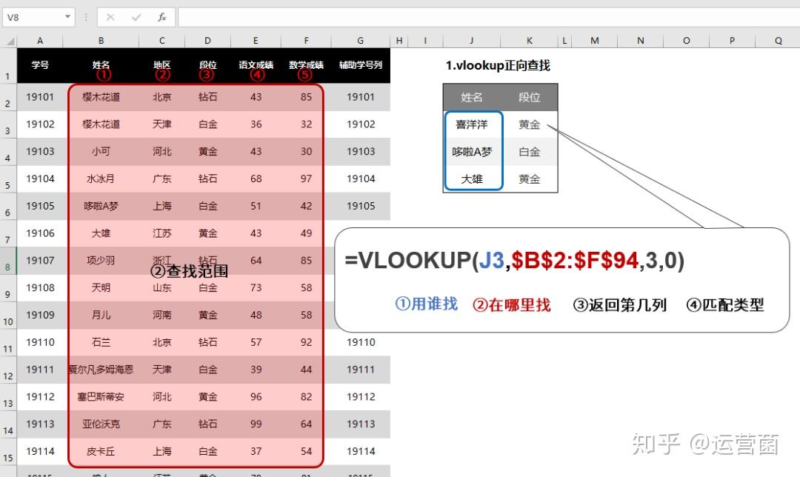Click the 哆啦A梦 cell in lookup table
800x477 pixels.
click(x=473, y=151)
